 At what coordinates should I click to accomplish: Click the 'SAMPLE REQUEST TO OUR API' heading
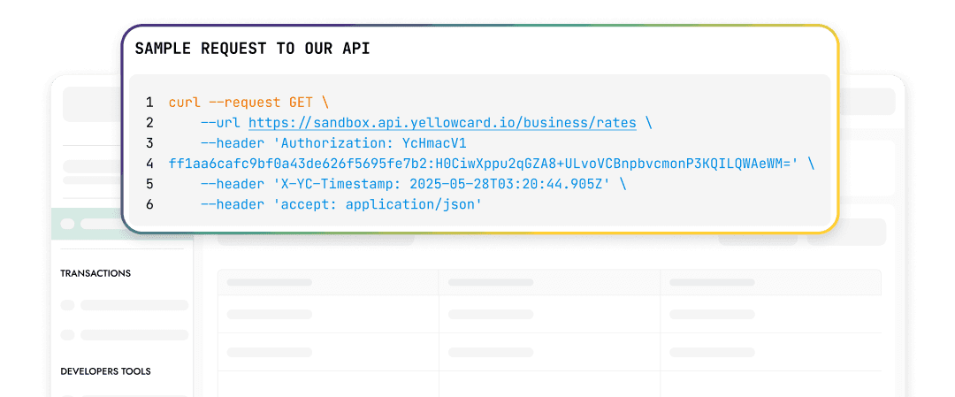point(252,50)
